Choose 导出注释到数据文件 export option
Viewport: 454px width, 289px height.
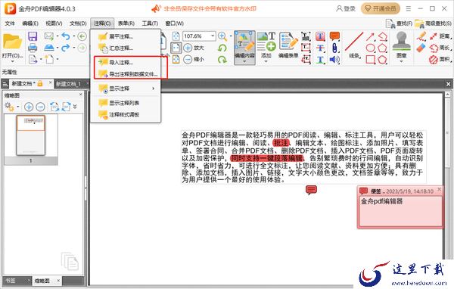(126, 74)
